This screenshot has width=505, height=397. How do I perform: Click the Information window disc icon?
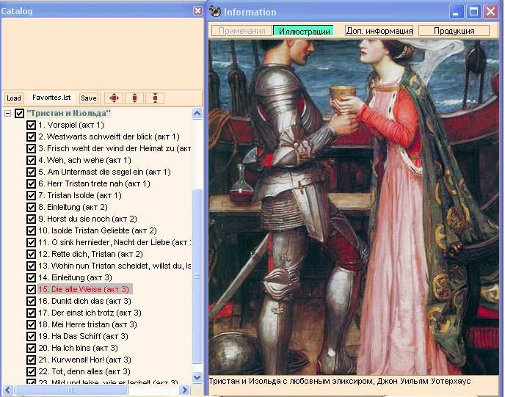pyautogui.click(x=215, y=12)
